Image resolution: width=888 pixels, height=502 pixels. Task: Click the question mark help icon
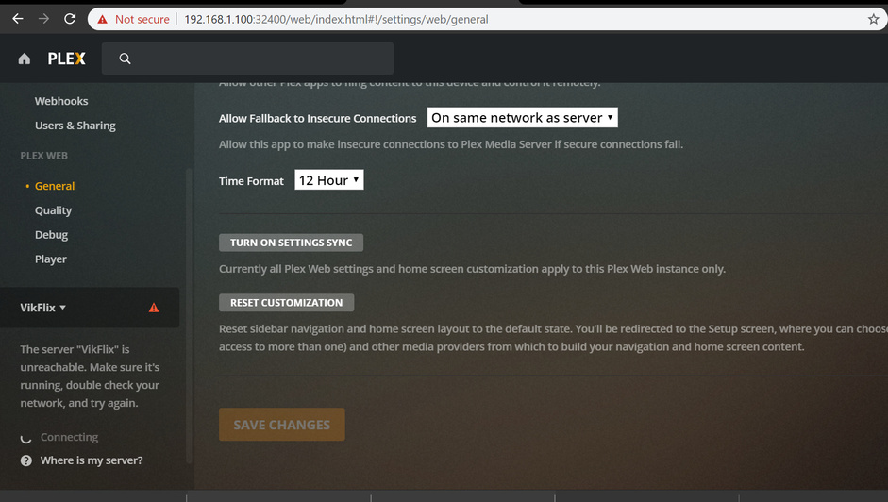pyautogui.click(x=26, y=460)
